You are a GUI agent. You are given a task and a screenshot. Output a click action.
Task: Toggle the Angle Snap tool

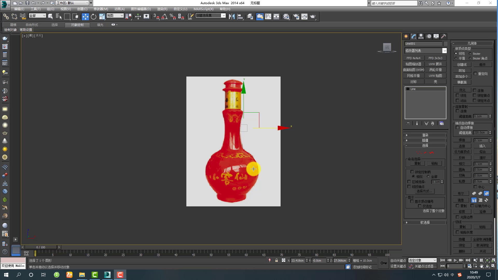164,17
